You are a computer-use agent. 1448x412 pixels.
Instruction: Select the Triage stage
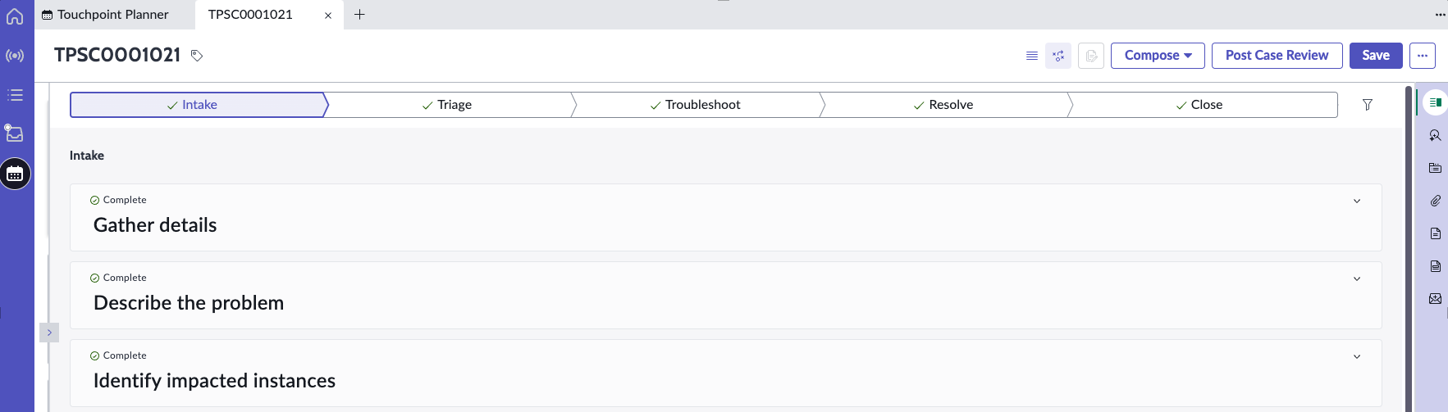[447, 105]
